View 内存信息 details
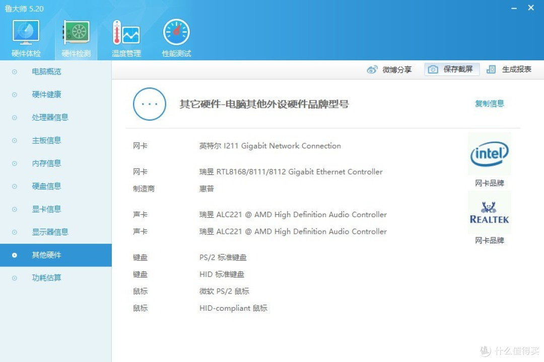The height and width of the screenshot is (362, 544). [47, 163]
